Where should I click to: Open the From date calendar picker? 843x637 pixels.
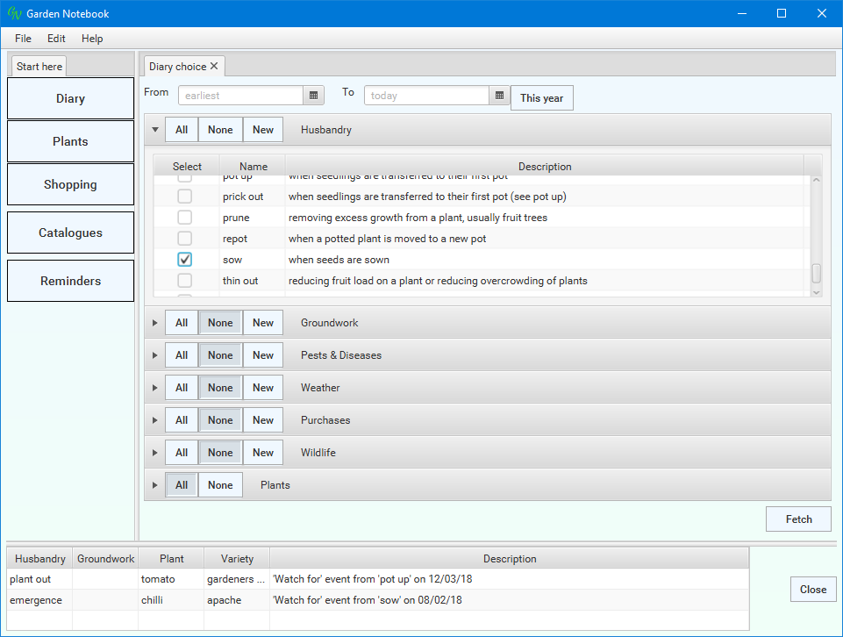pos(314,96)
